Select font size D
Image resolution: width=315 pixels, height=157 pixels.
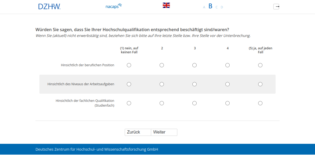pos(222,7)
